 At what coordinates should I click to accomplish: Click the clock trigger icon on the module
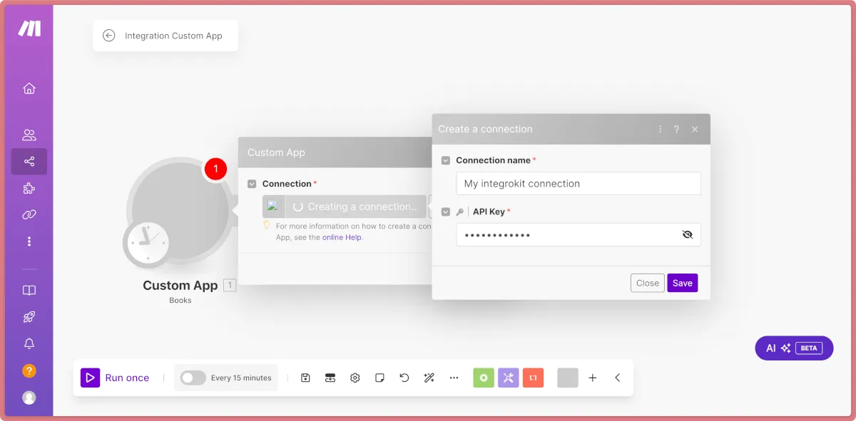pyautogui.click(x=146, y=244)
